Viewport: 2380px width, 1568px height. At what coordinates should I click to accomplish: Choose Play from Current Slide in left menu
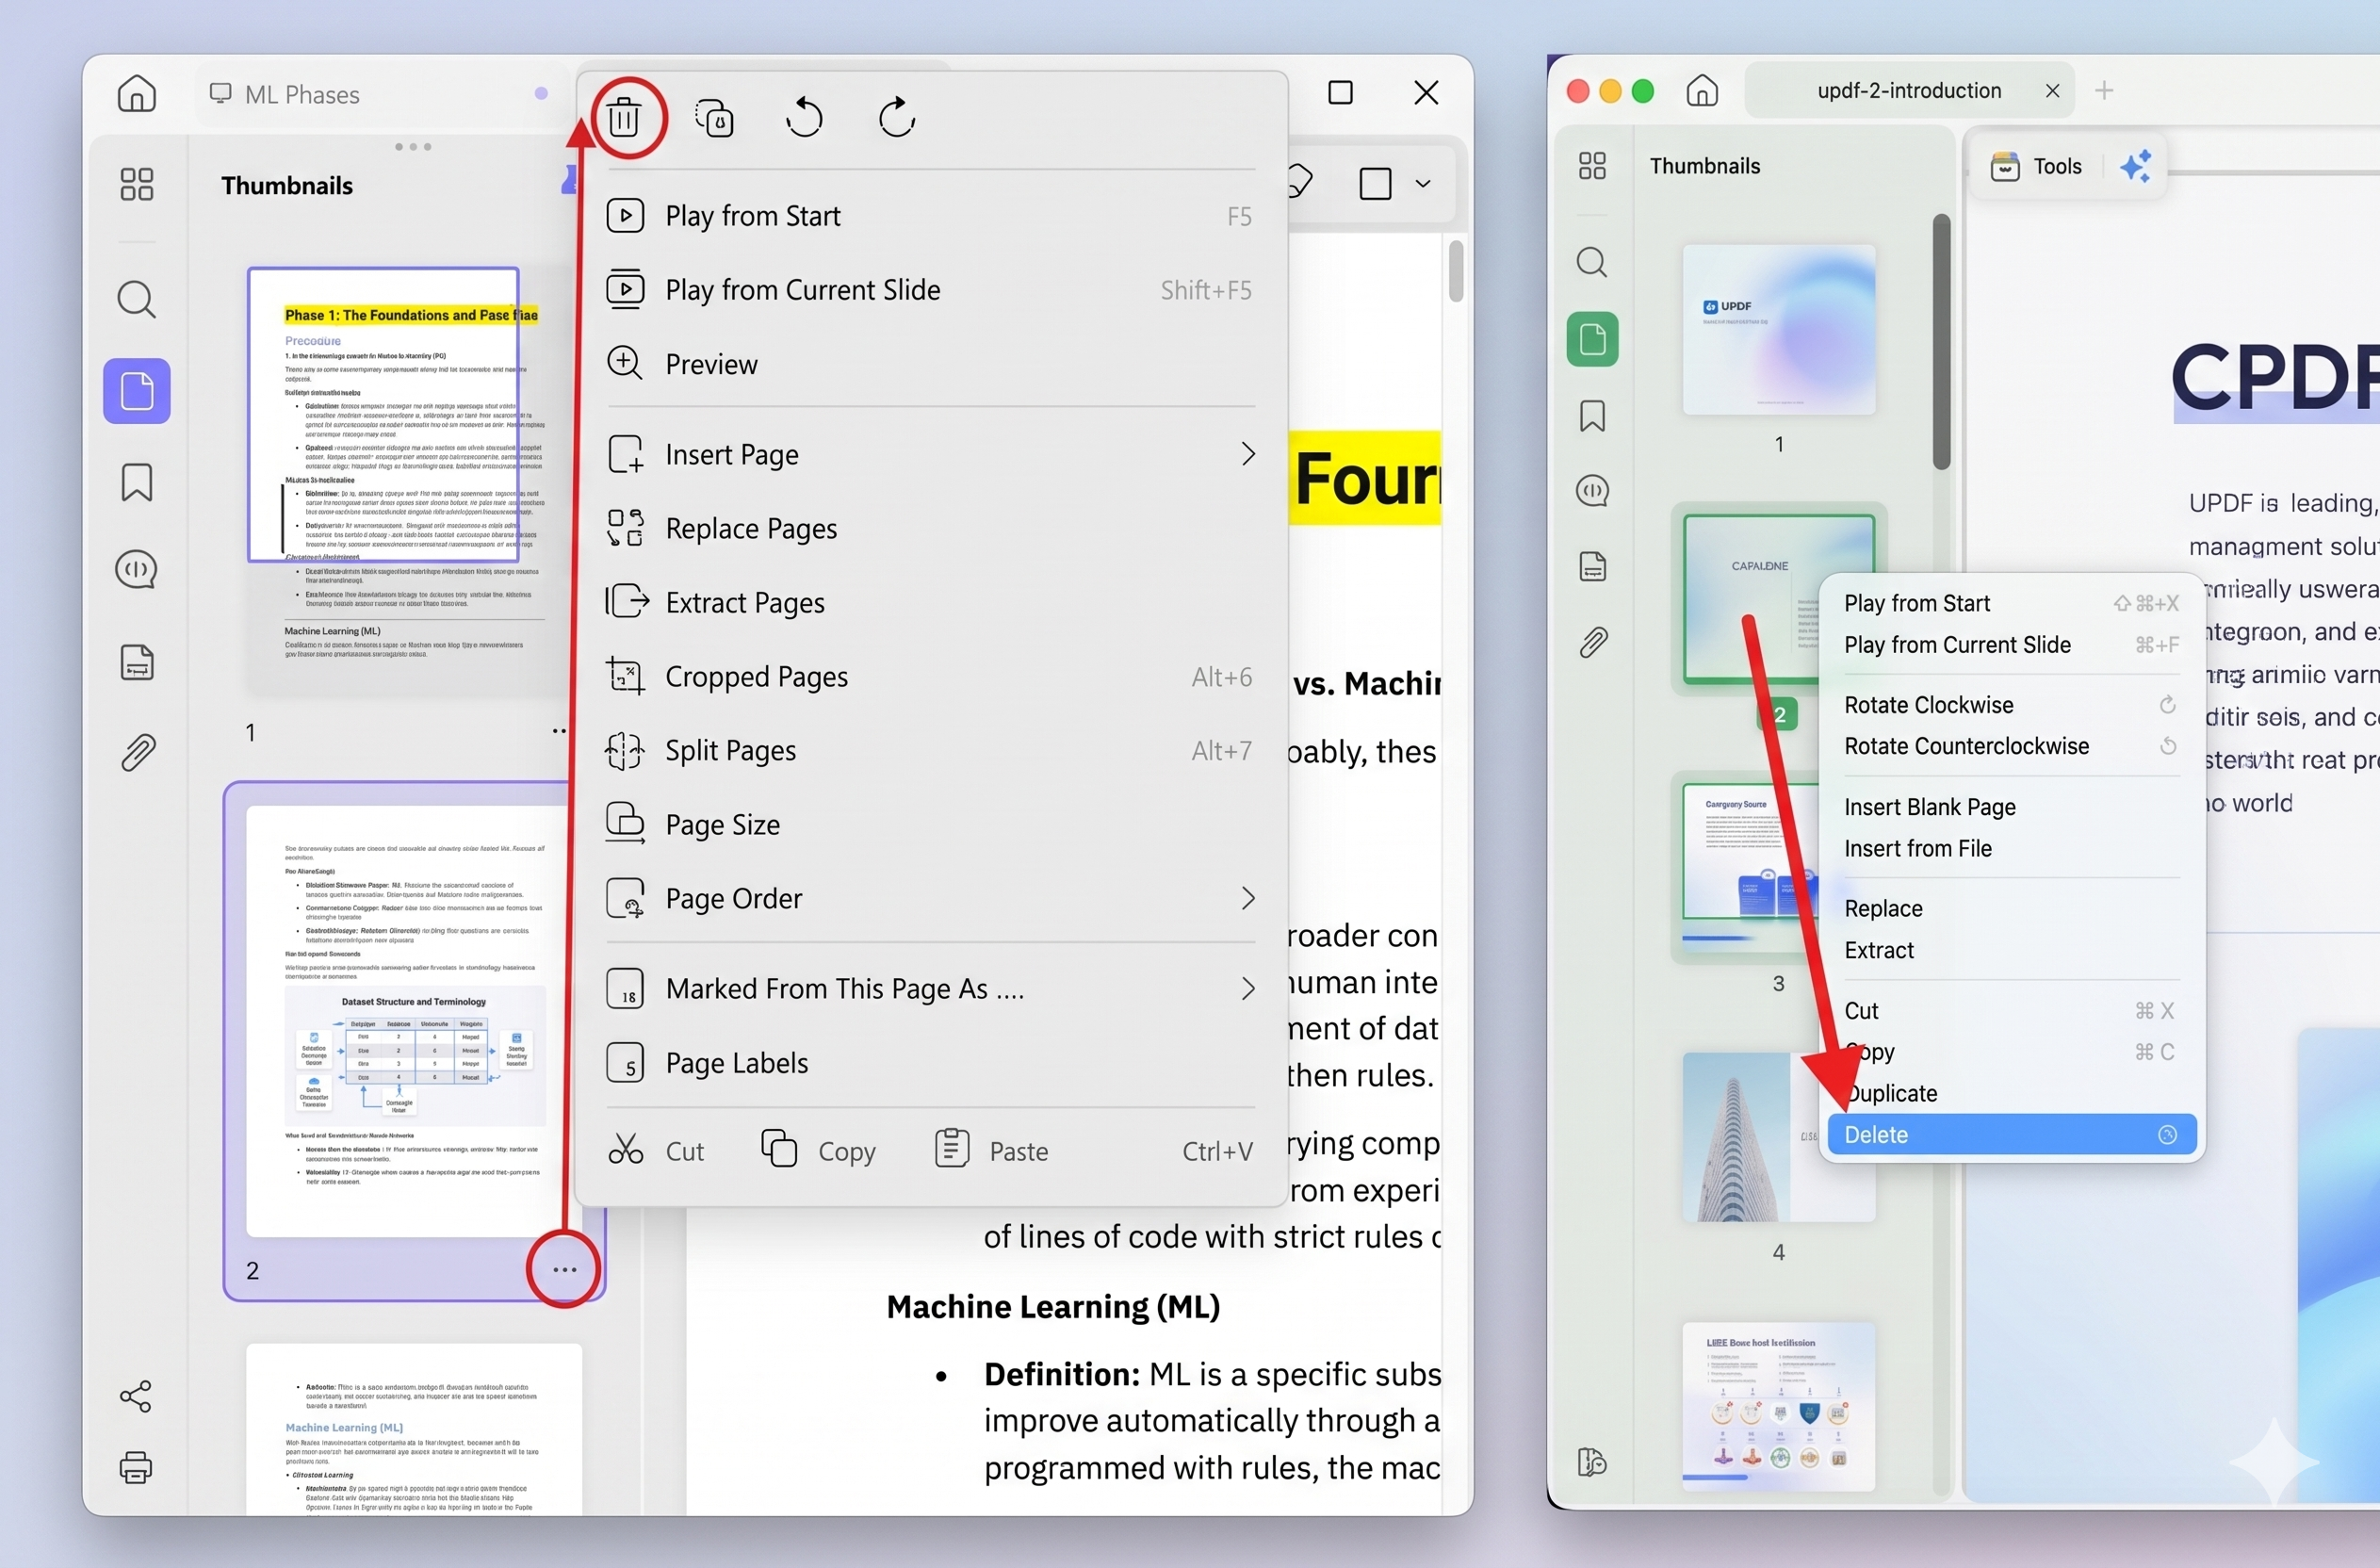[x=931, y=290]
